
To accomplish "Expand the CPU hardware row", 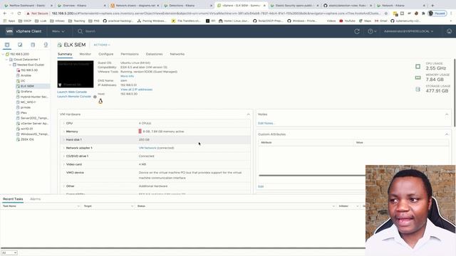I will 64,123.
